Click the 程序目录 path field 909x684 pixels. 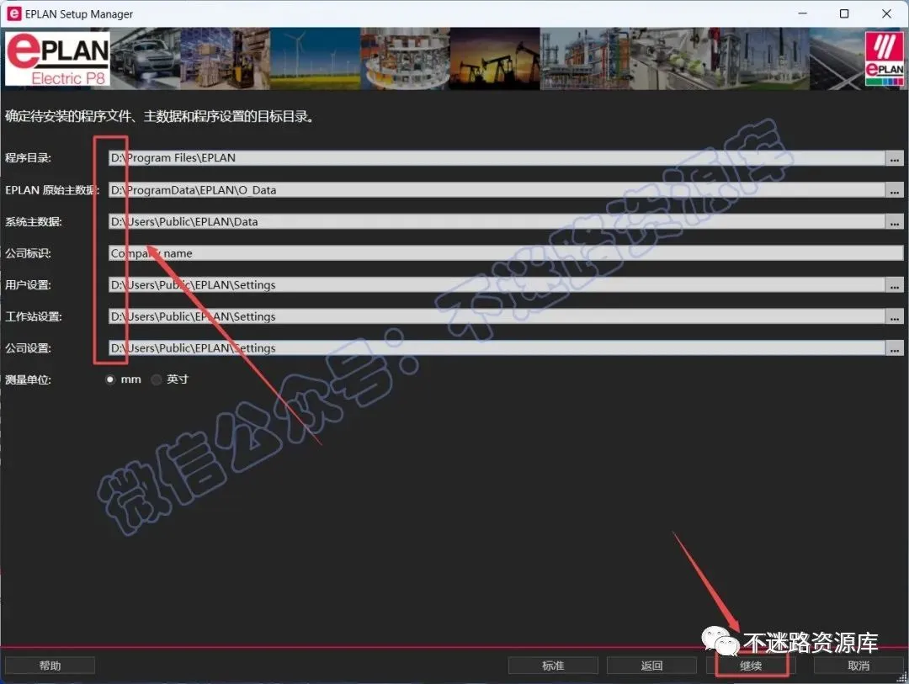pyautogui.click(x=497, y=158)
